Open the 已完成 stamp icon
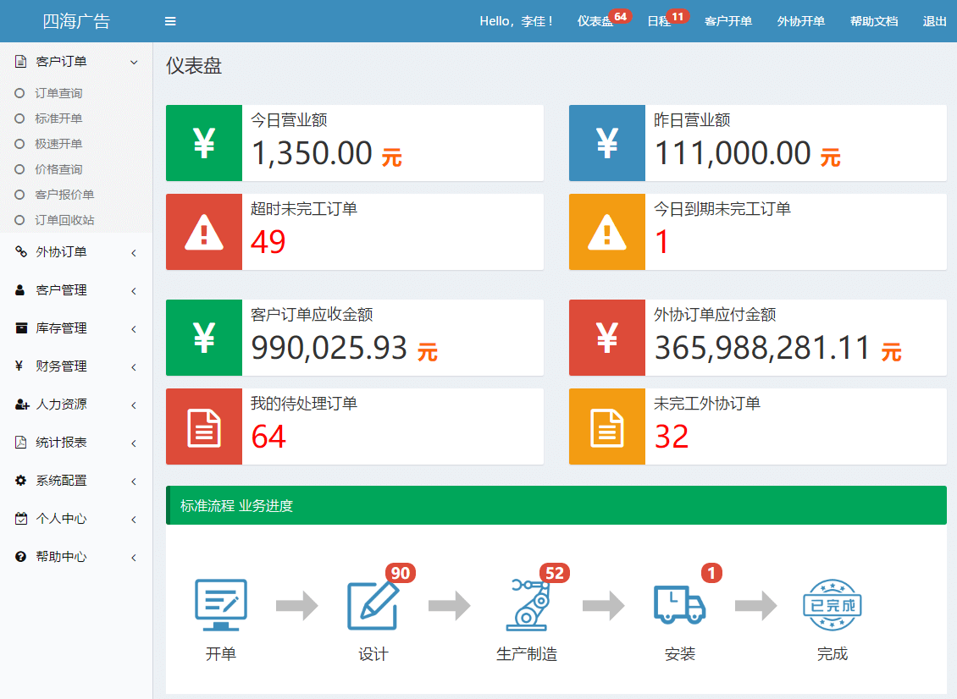 [x=832, y=605]
